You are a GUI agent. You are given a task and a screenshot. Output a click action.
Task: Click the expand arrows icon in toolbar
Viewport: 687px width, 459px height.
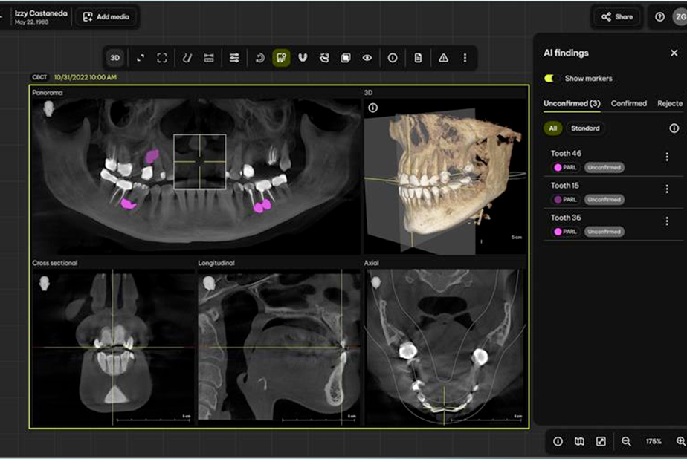click(141, 58)
